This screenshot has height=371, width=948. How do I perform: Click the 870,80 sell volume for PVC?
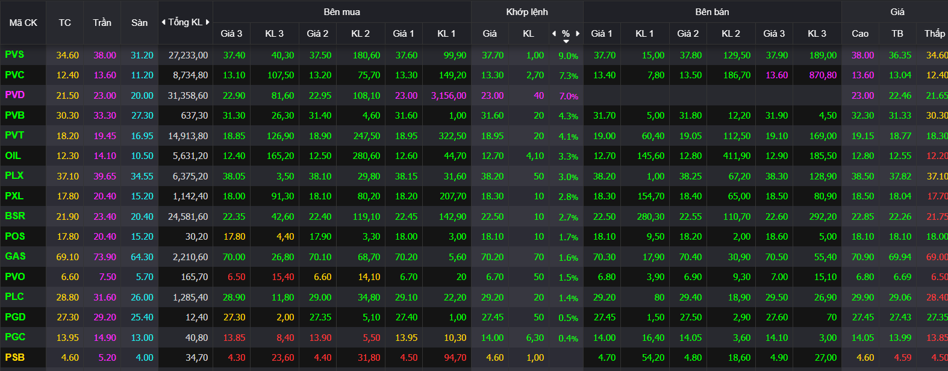click(823, 75)
